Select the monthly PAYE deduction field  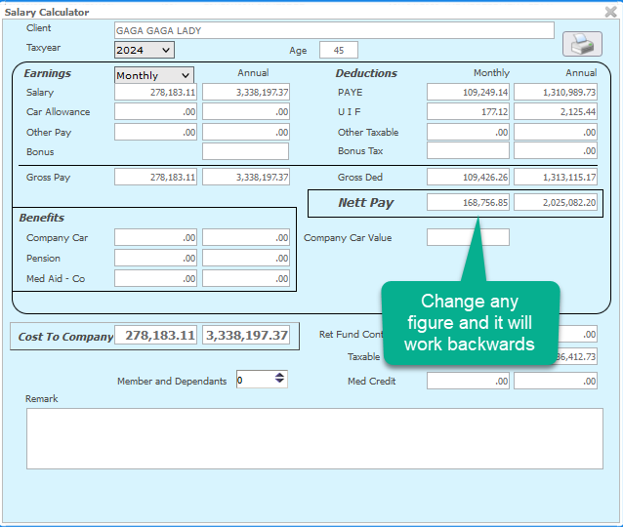click(468, 92)
